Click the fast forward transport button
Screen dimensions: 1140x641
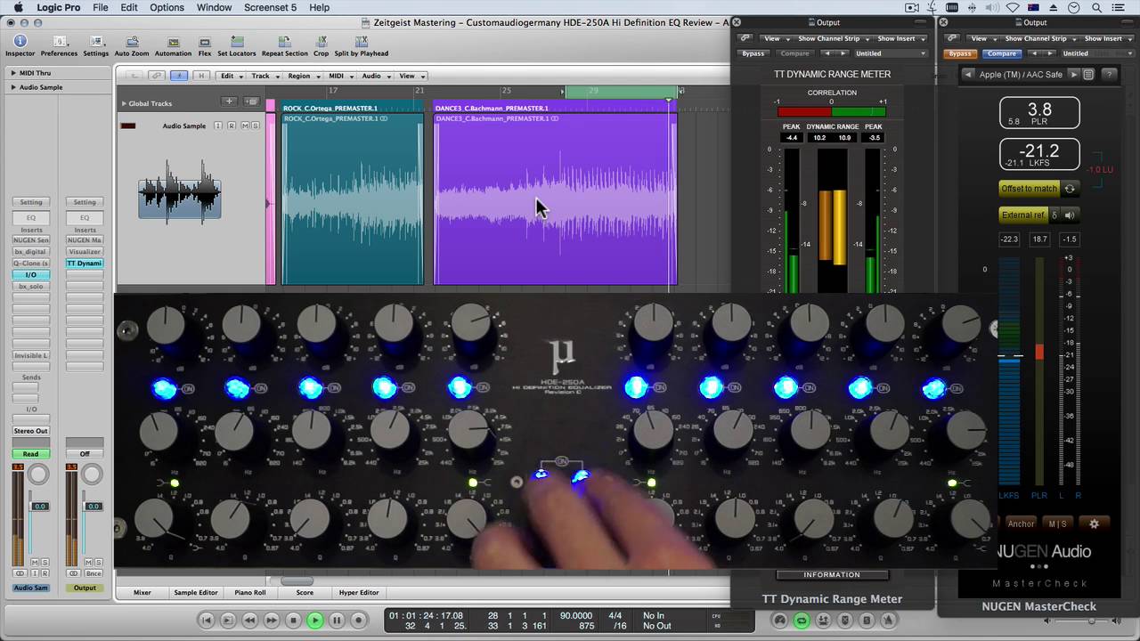tap(272, 621)
